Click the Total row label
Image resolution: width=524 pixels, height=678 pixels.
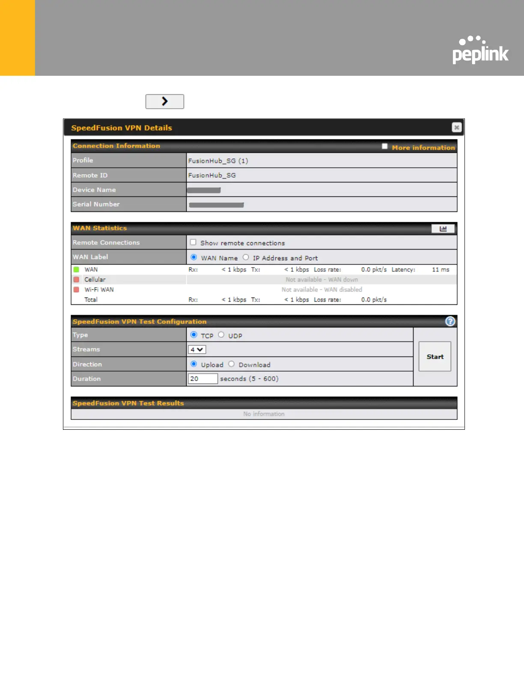pos(91,300)
